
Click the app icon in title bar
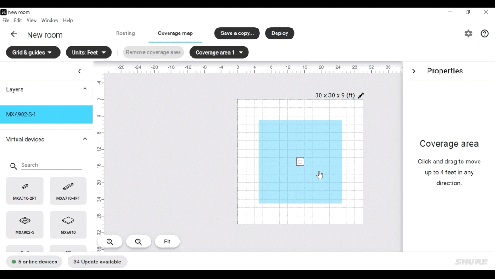click(4, 12)
